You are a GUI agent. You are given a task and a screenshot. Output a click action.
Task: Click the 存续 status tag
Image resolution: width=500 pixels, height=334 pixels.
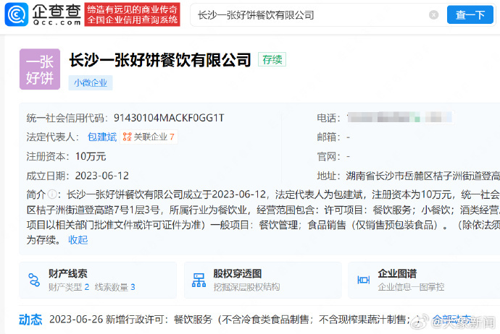click(272, 59)
